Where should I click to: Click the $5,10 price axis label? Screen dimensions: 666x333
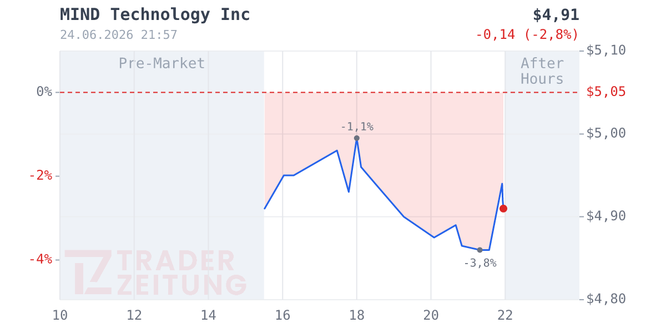[606, 50]
